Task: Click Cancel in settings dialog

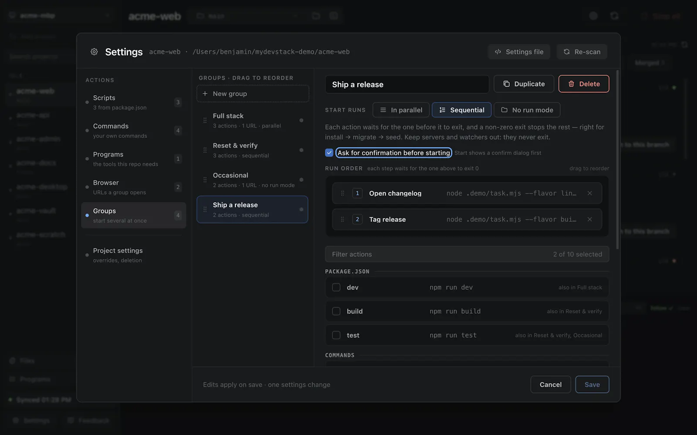Action: point(551,385)
